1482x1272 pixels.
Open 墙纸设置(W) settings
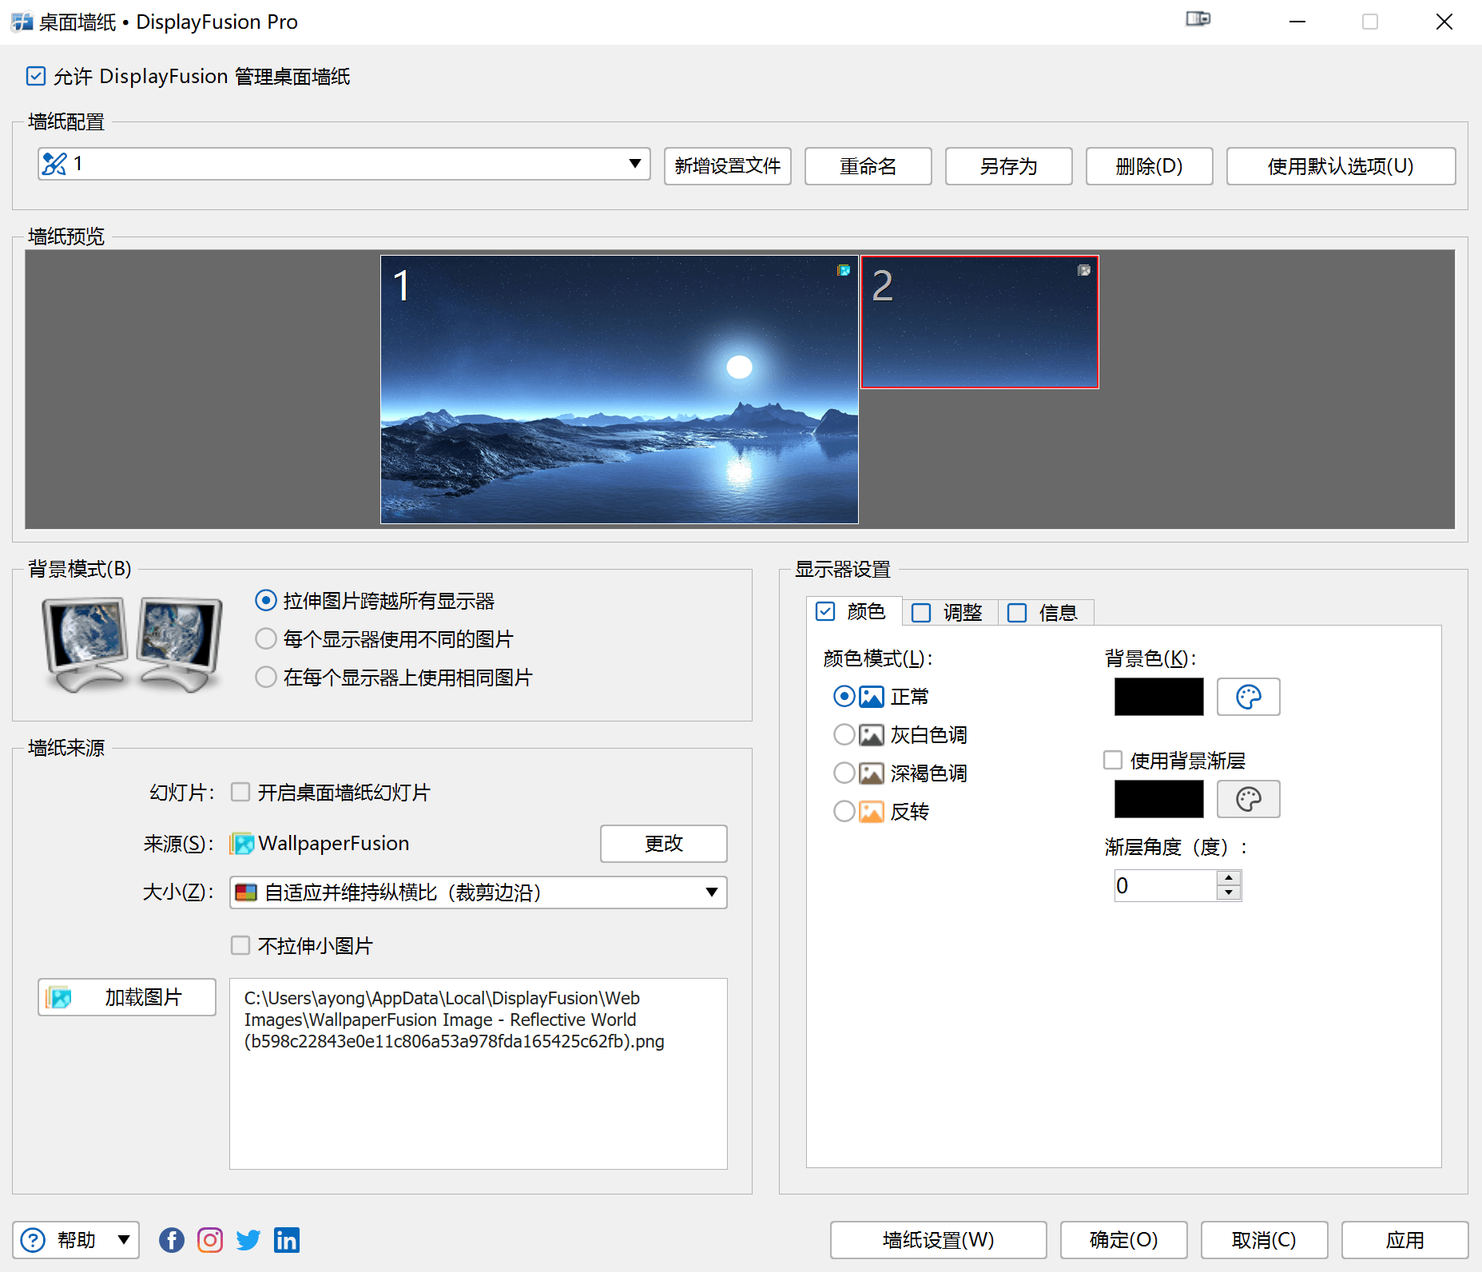point(937,1239)
